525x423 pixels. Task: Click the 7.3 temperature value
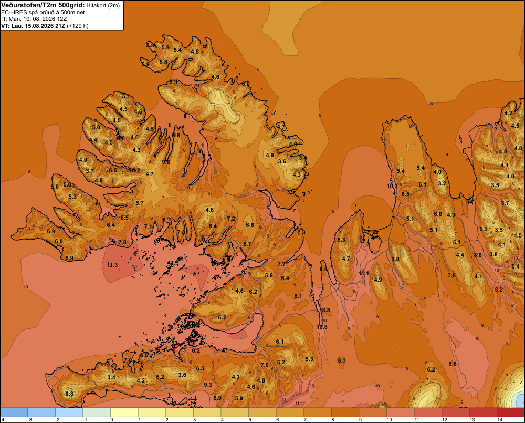tap(301, 232)
